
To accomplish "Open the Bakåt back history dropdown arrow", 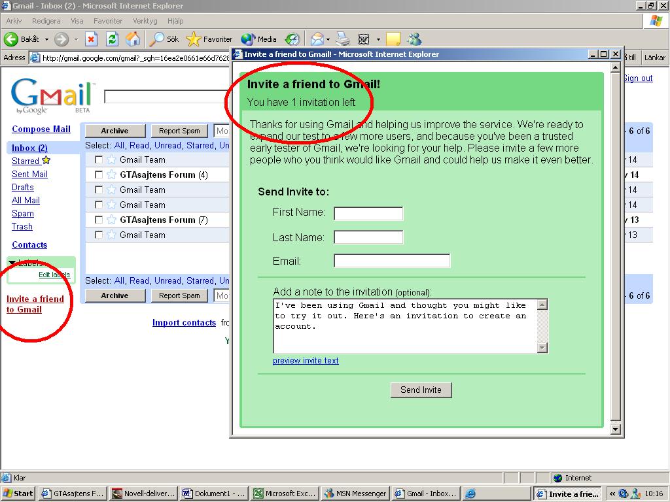I will (46, 39).
